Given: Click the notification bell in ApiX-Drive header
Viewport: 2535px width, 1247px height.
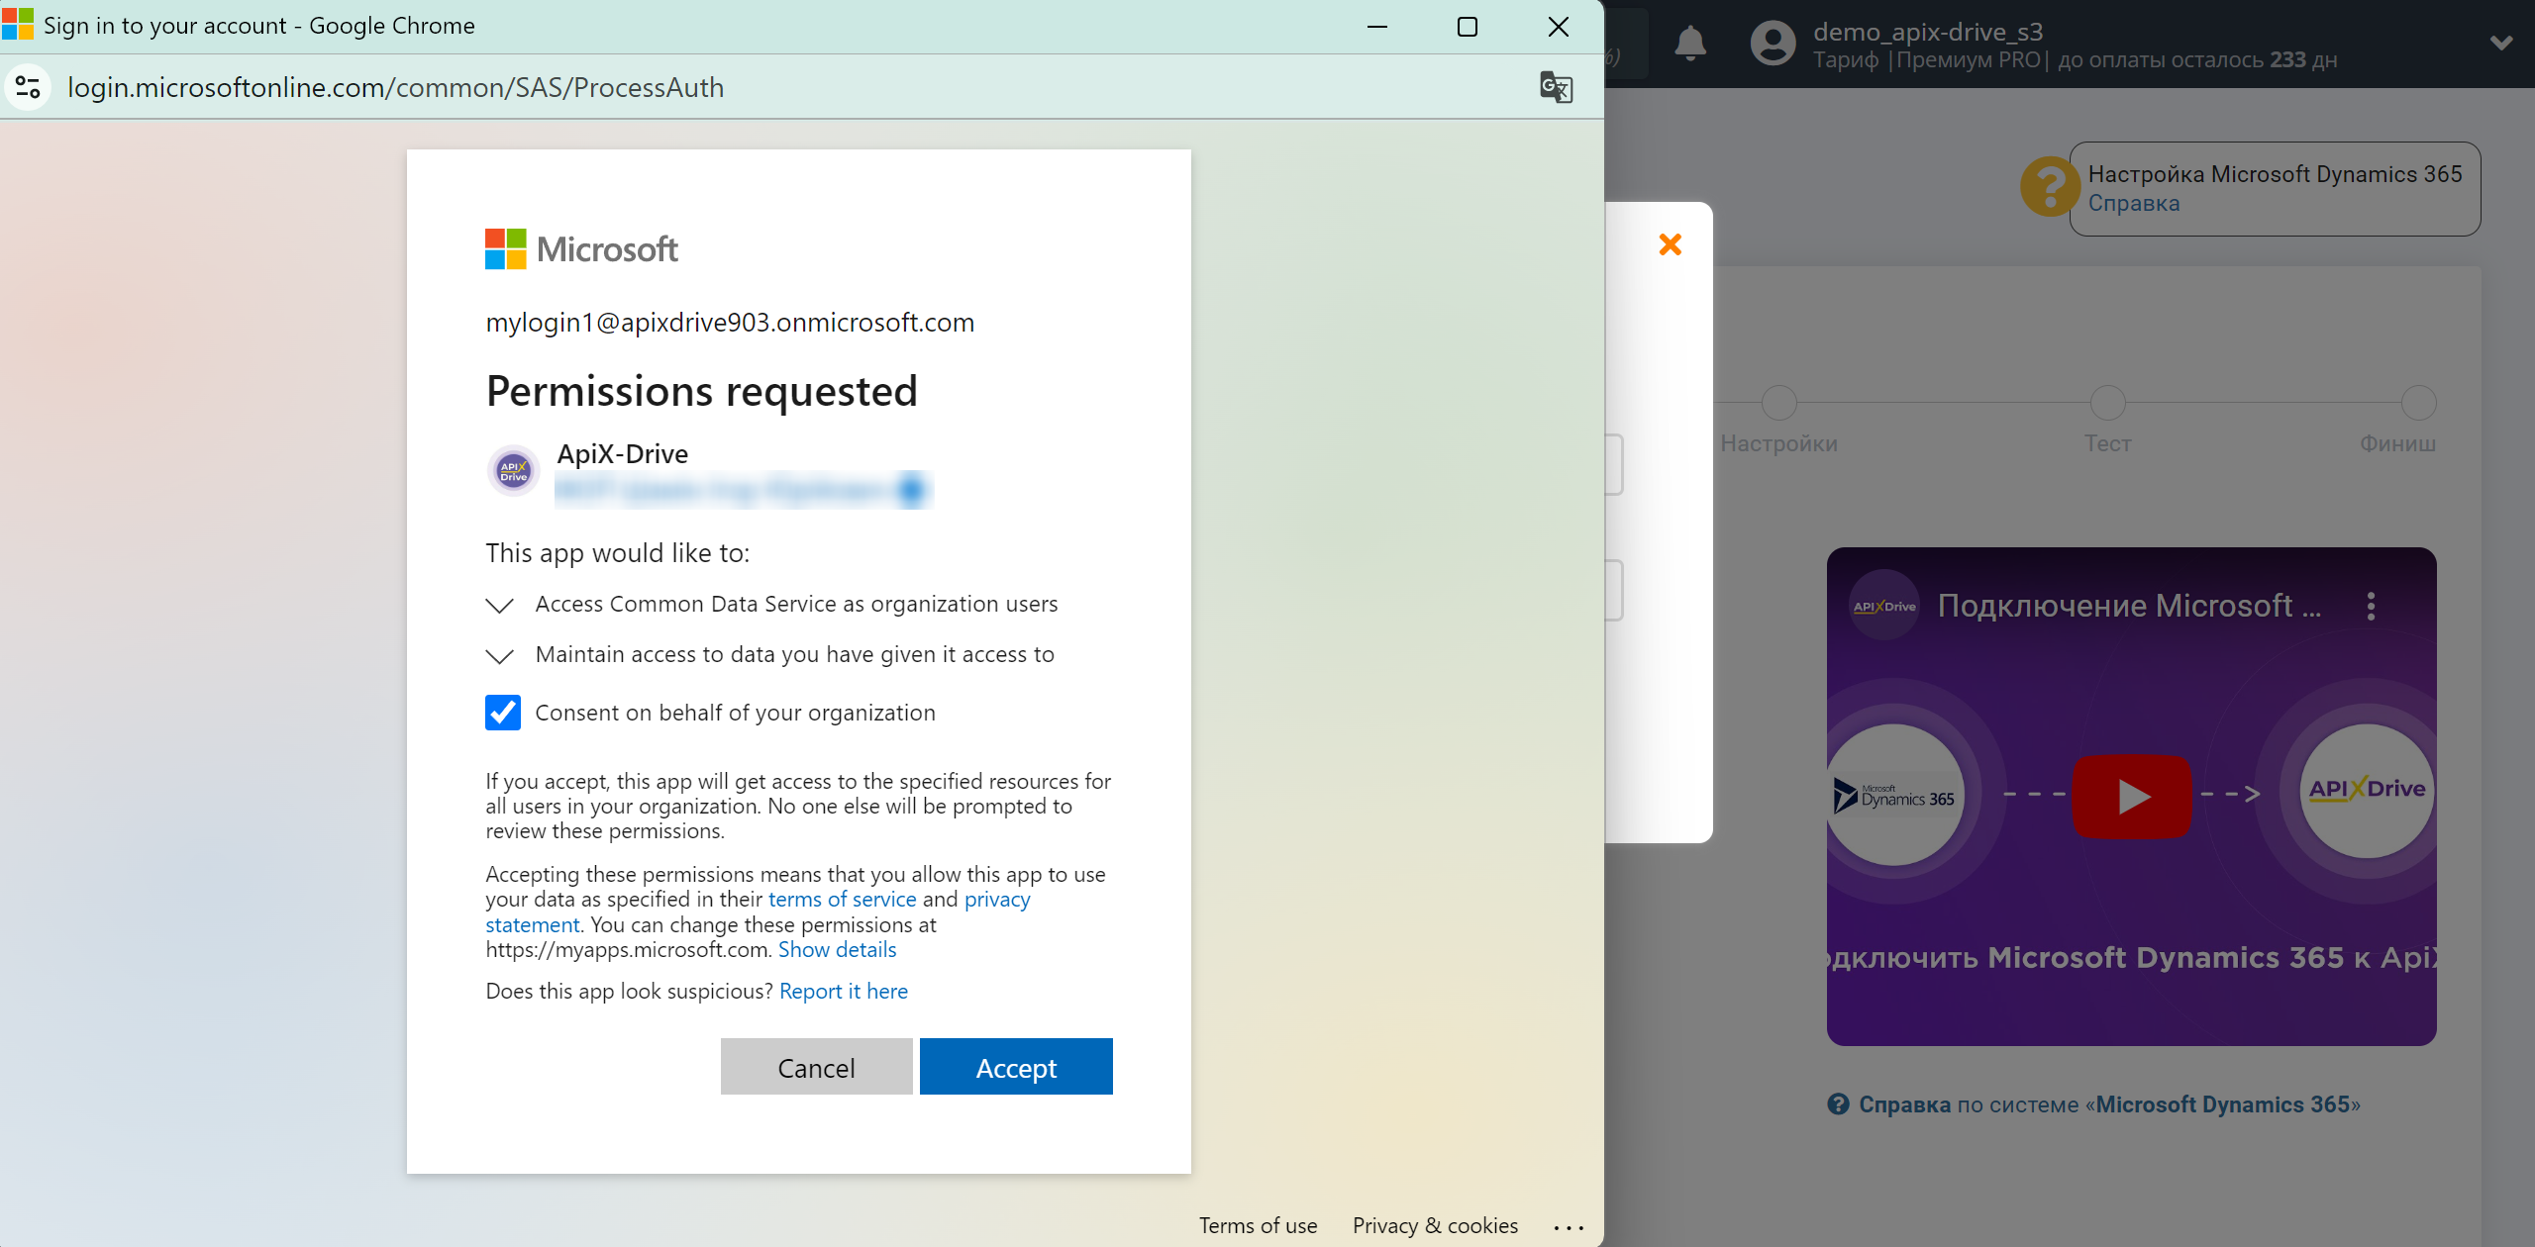Looking at the screenshot, I should click(1690, 44).
